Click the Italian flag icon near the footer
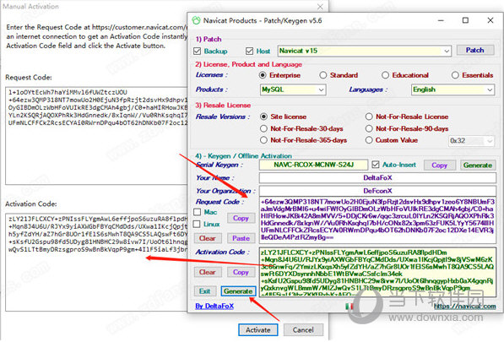This screenshot has width=504, height=342. pyautogui.click(x=349, y=307)
